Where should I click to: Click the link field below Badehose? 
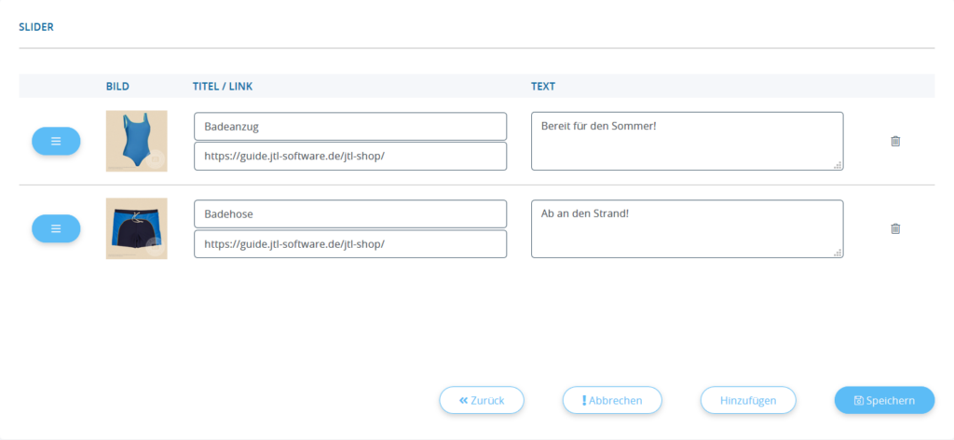click(349, 243)
